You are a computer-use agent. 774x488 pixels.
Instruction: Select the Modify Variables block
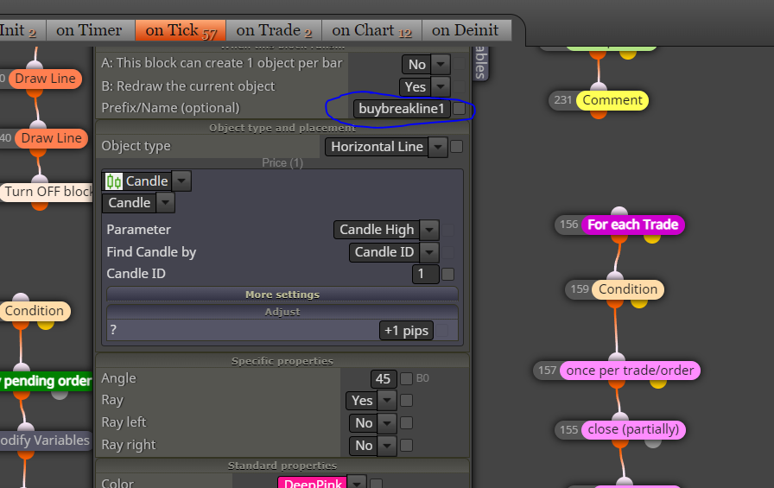pos(46,440)
